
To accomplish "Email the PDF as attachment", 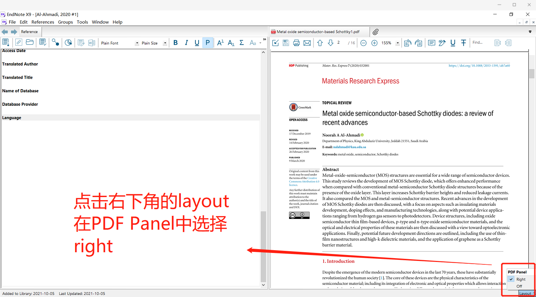I will (307, 42).
